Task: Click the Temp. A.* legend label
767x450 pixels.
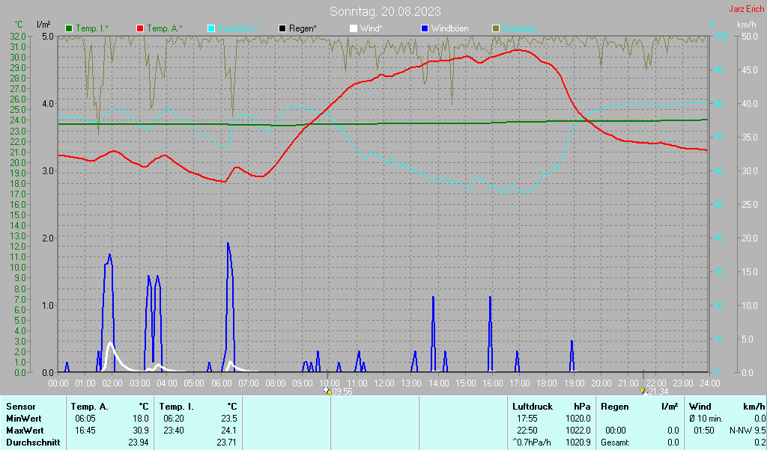Action: pos(165,29)
